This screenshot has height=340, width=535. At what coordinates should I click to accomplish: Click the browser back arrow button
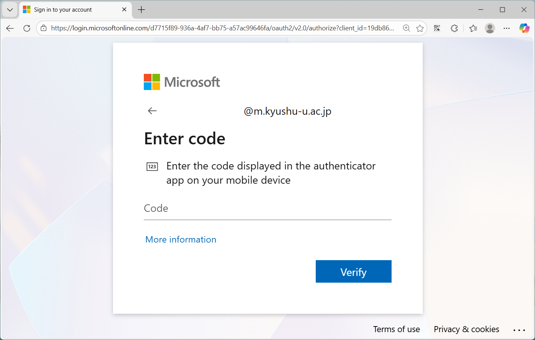(10, 28)
